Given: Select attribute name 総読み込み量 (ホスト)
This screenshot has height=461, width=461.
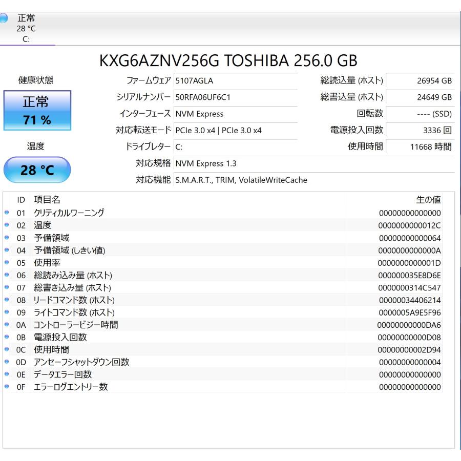Looking at the screenshot, I should pyautogui.click(x=73, y=275).
